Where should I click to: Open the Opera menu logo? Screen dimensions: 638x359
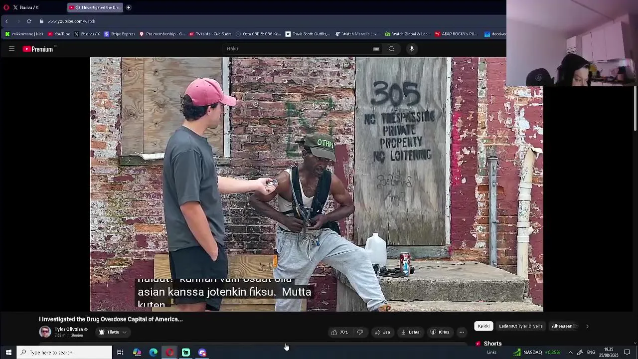[x=6, y=7]
